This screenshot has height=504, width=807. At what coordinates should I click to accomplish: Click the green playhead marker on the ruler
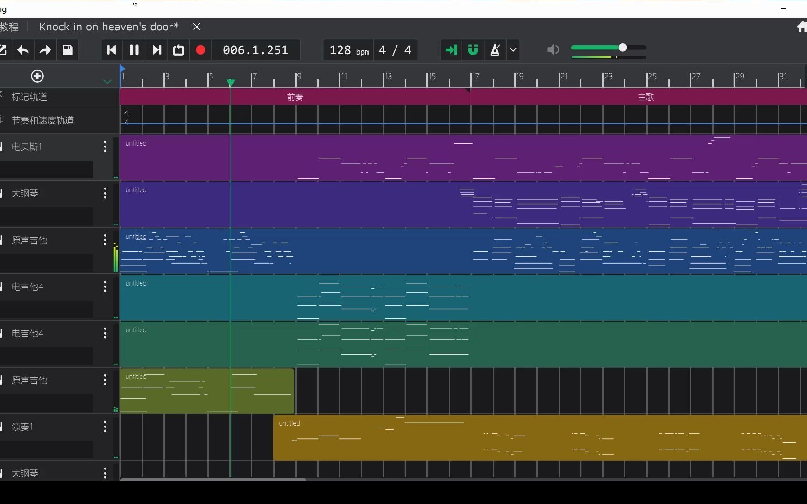(x=231, y=83)
